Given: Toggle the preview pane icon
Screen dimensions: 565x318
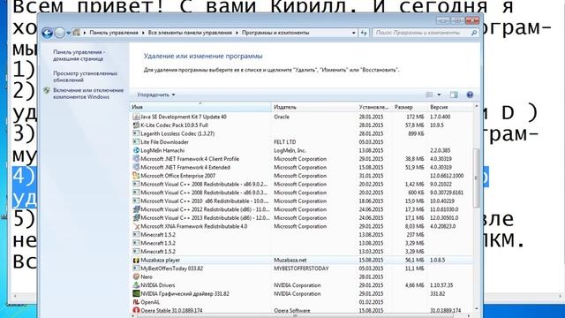Looking at the screenshot, I should (x=454, y=95).
